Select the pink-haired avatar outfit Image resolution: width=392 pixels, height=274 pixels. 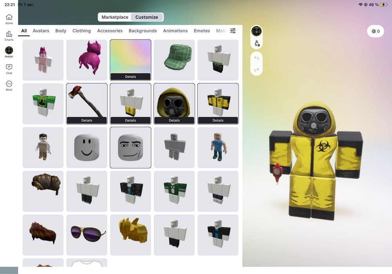coord(43,60)
